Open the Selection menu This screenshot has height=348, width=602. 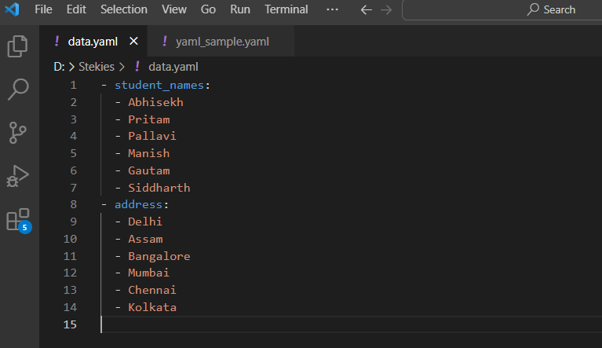point(124,9)
